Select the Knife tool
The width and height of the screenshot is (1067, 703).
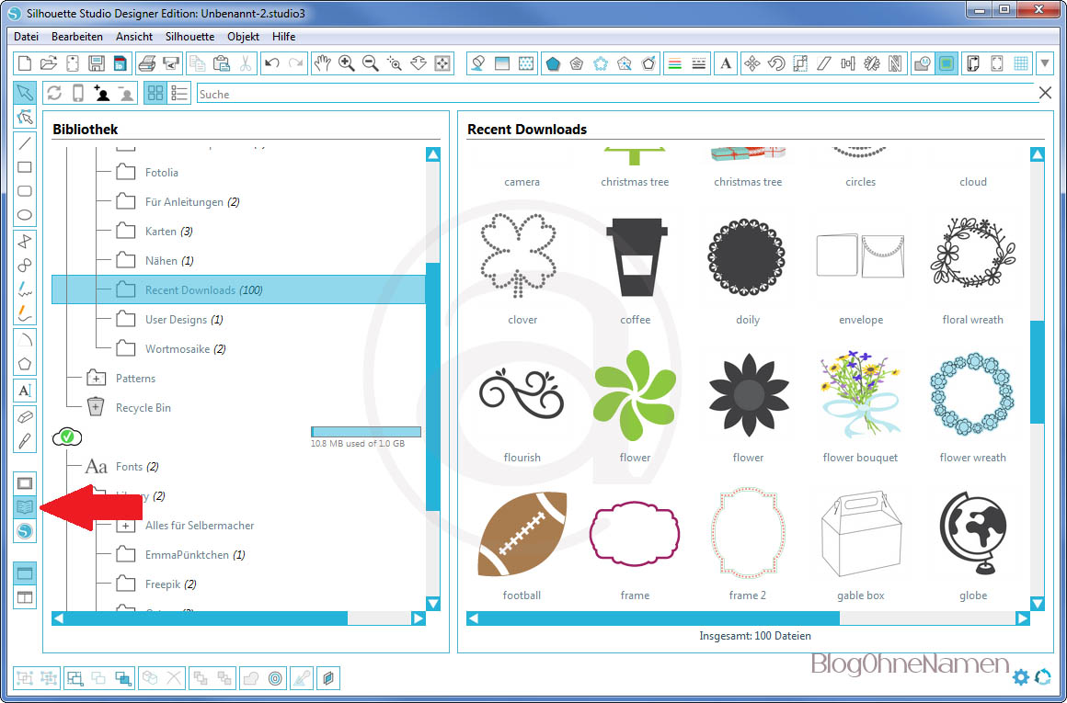[25, 440]
